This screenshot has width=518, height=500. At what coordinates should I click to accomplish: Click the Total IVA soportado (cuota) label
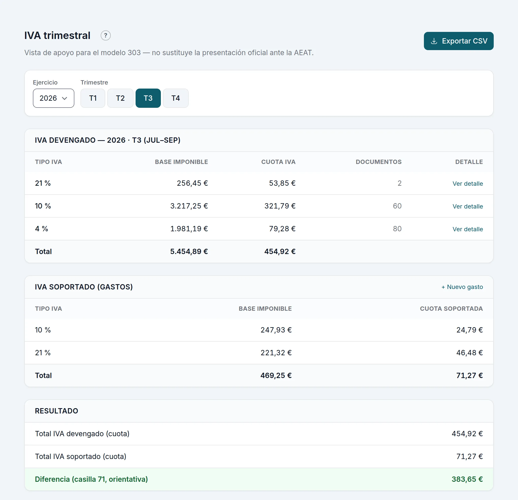click(81, 456)
